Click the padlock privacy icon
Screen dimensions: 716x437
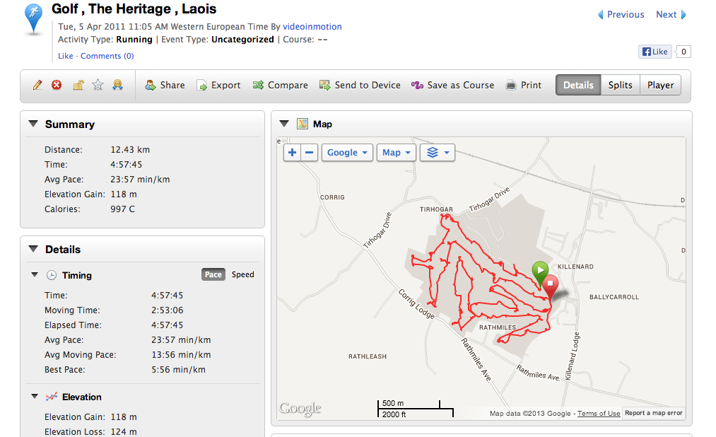[x=78, y=85]
